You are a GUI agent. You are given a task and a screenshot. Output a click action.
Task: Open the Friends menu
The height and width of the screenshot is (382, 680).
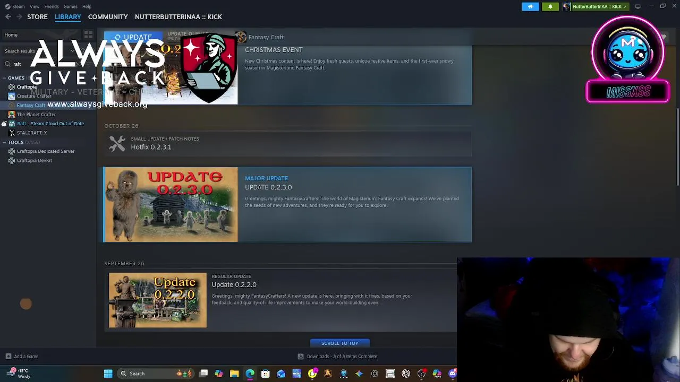(52, 6)
